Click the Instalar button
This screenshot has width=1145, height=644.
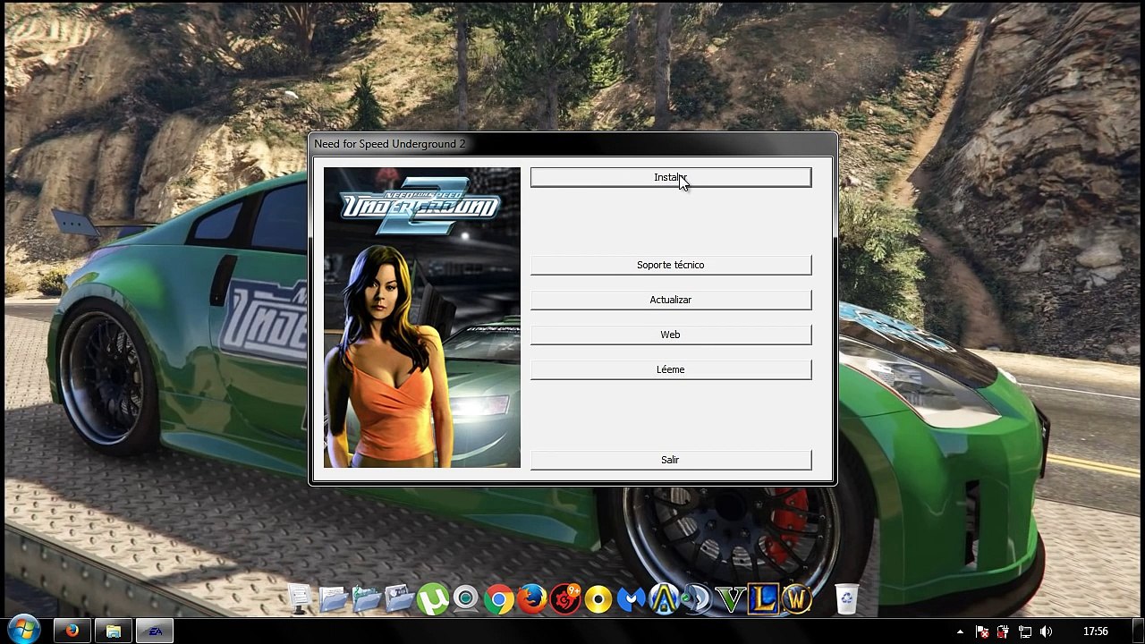(x=670, y=177)
